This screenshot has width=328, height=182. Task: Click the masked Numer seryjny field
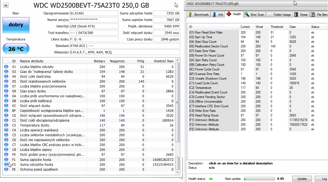pyautogui.click(x=94, y=20)
